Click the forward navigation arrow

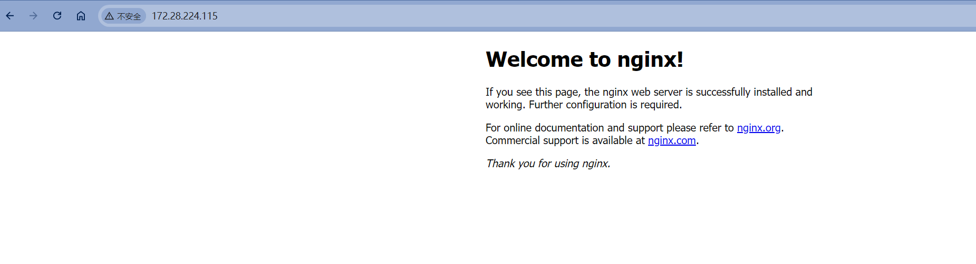(33, 16)
